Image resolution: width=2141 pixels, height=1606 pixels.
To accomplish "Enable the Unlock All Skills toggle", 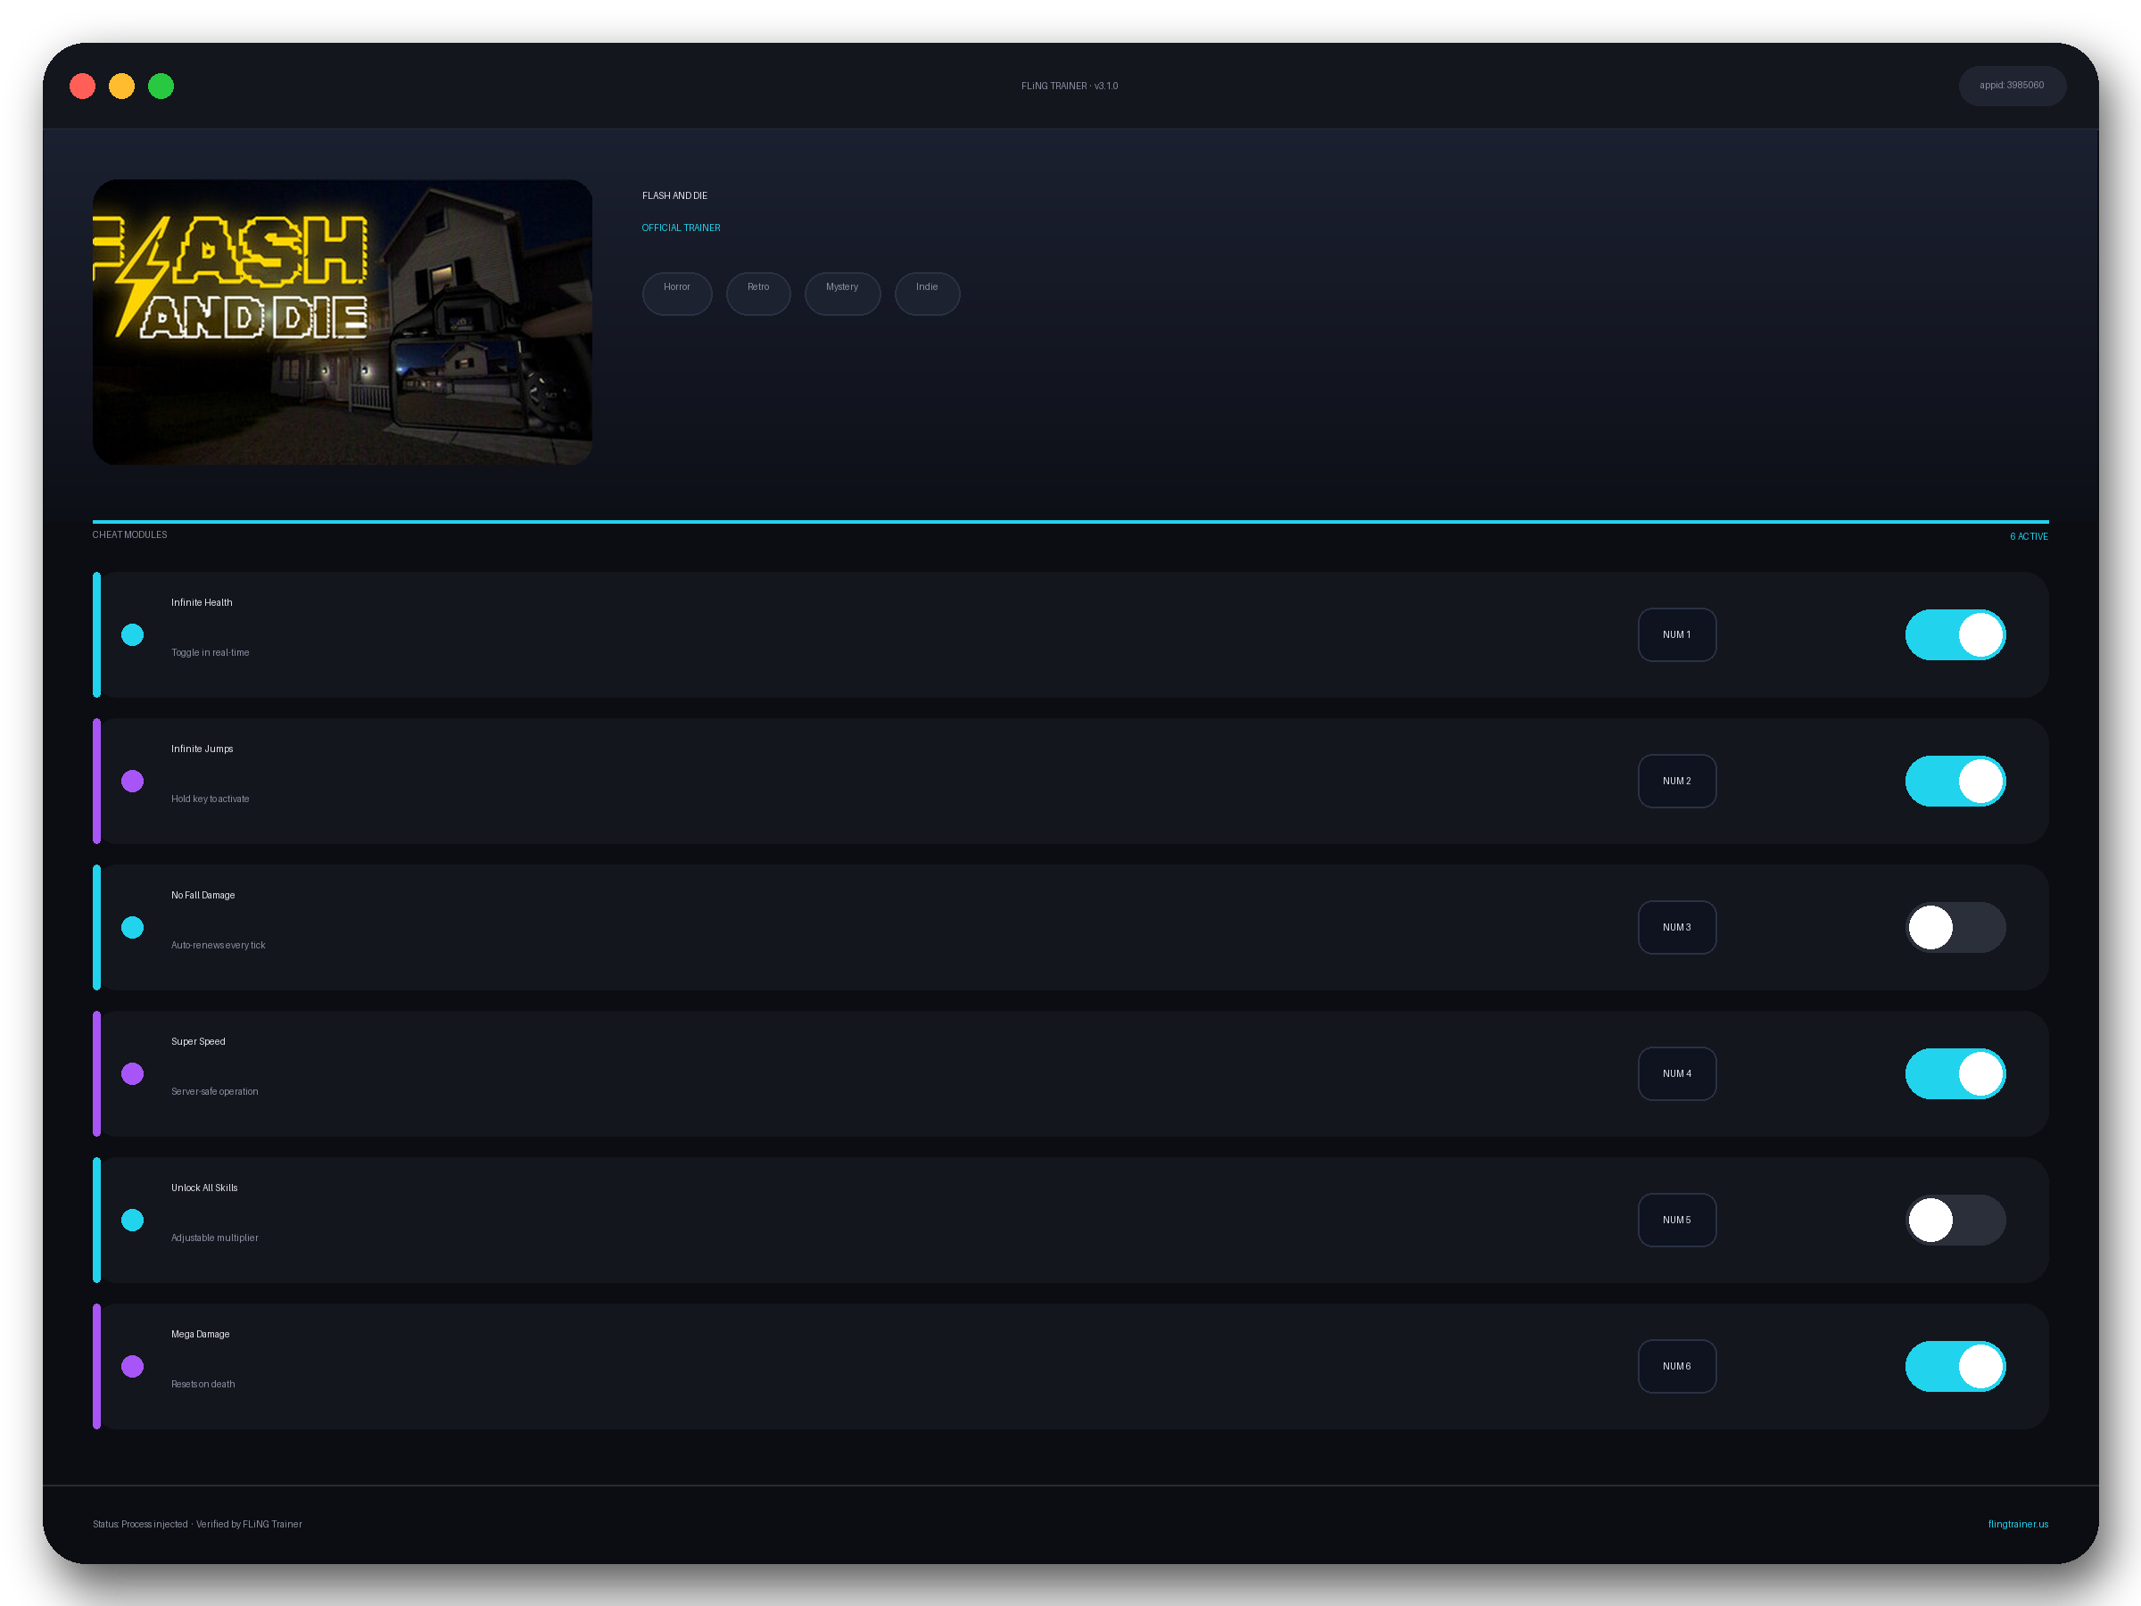I will click(1955, 1220).
